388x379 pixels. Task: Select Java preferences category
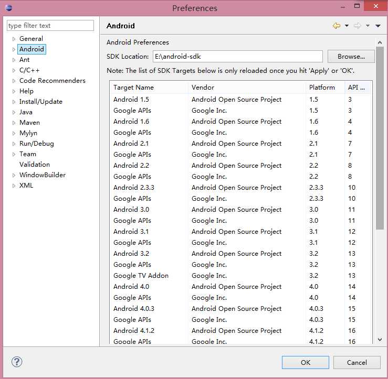click(26, 112)
